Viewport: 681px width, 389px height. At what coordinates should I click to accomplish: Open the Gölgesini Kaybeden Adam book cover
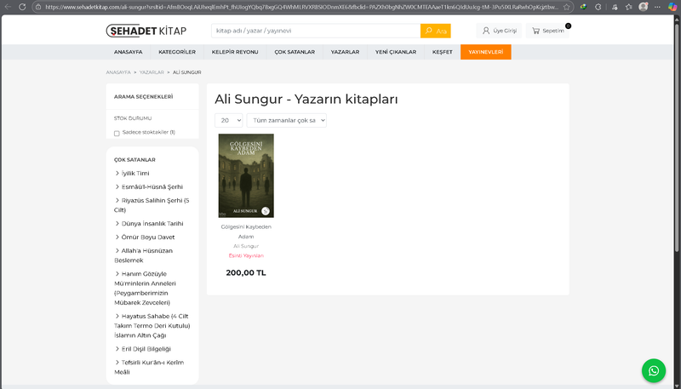[246, 176]
